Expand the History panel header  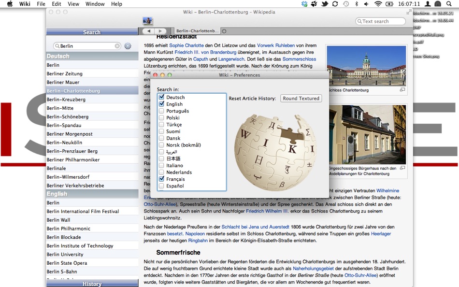click(x=92, y=284)
